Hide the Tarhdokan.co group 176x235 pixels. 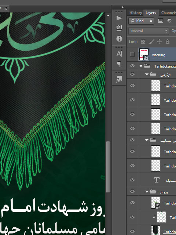[132, 66]
